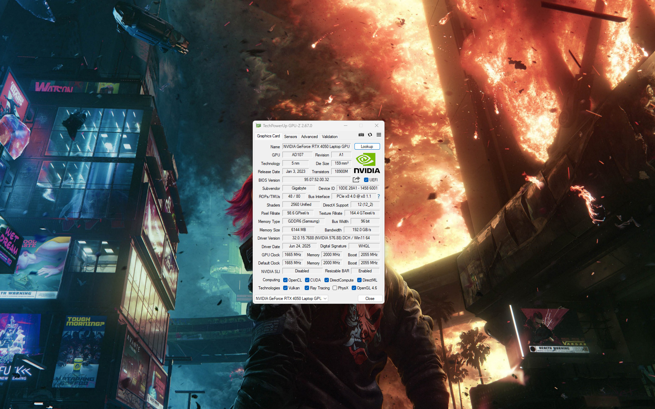
Task: Toggle the OpenCL checkbox
Action: tap(285, 280)
